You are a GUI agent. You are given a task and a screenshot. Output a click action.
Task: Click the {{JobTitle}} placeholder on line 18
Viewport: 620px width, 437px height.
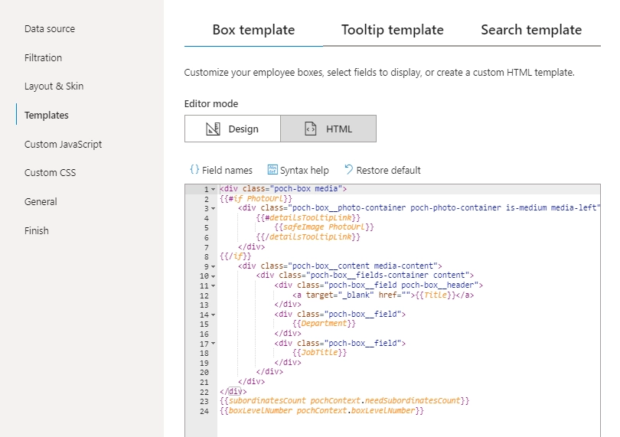click(319, 352)
